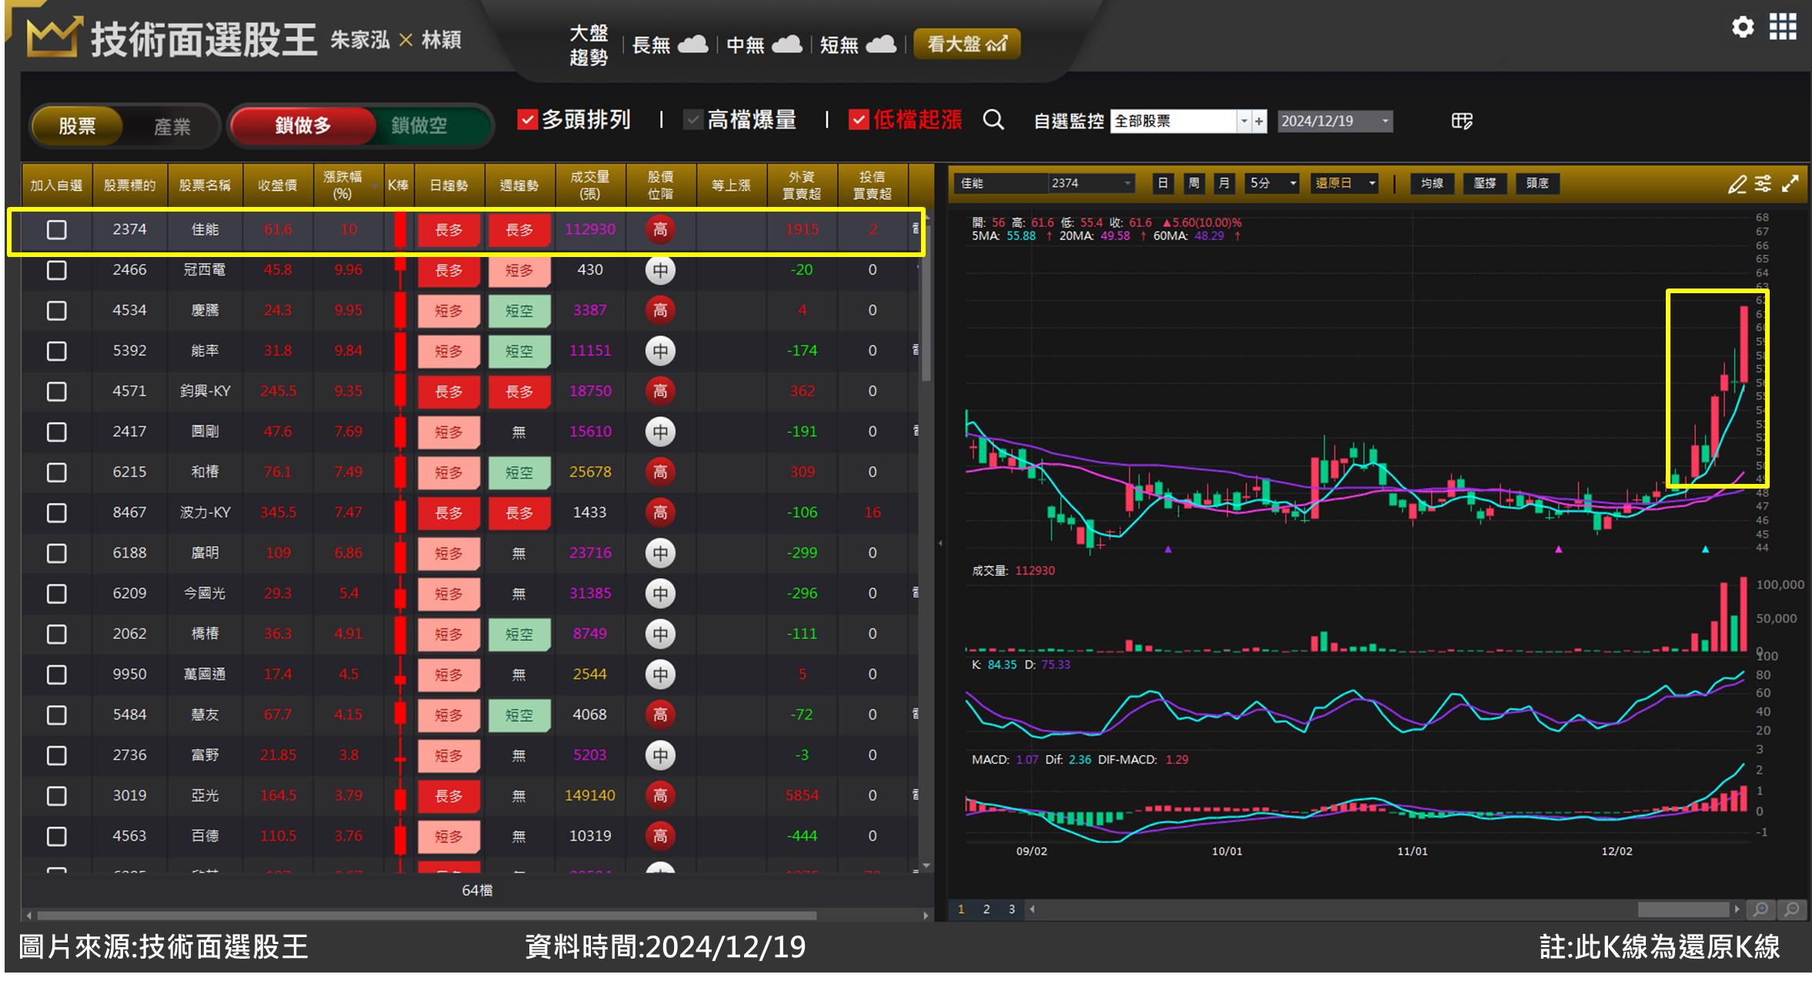Click the chart scroll right arrow

click(1737, 909)
